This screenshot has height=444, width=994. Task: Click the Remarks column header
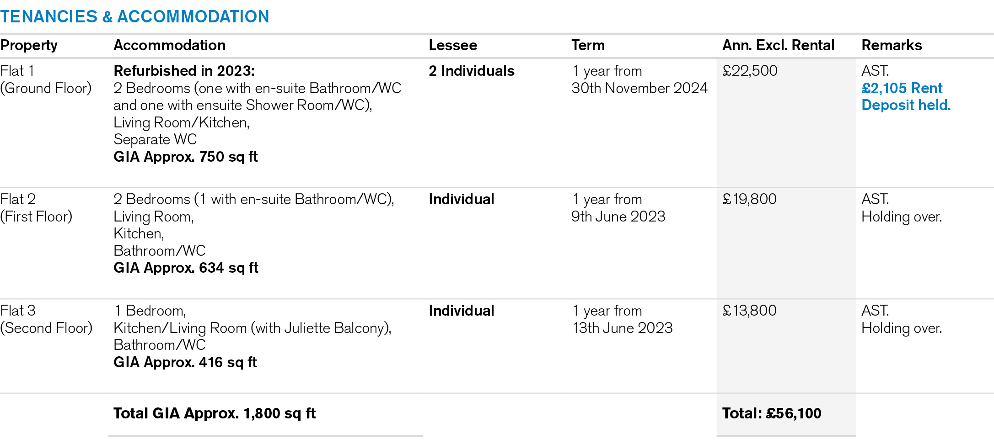click(x=892, y=45)
